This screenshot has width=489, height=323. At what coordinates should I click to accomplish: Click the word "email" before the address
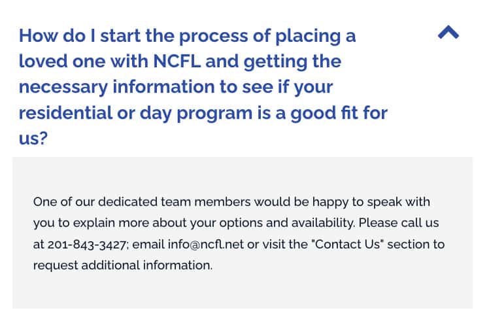148,244
